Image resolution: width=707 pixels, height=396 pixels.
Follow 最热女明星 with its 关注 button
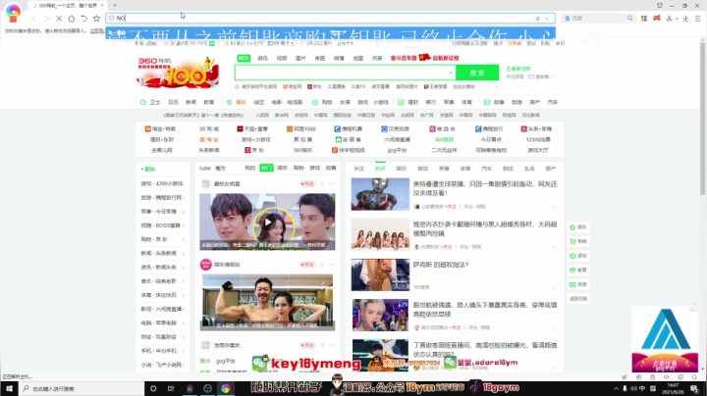[x=306, y=184]
